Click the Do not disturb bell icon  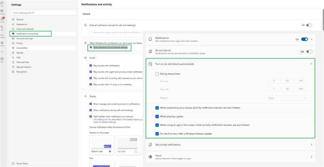(x=150, y=52)
